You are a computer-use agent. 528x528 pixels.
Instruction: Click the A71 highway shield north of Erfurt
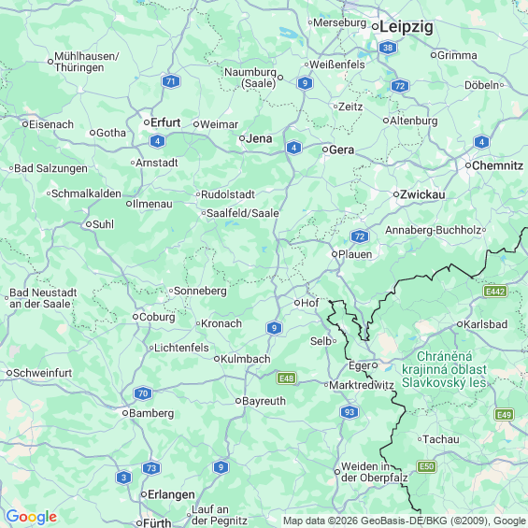[x=171, y=81]
